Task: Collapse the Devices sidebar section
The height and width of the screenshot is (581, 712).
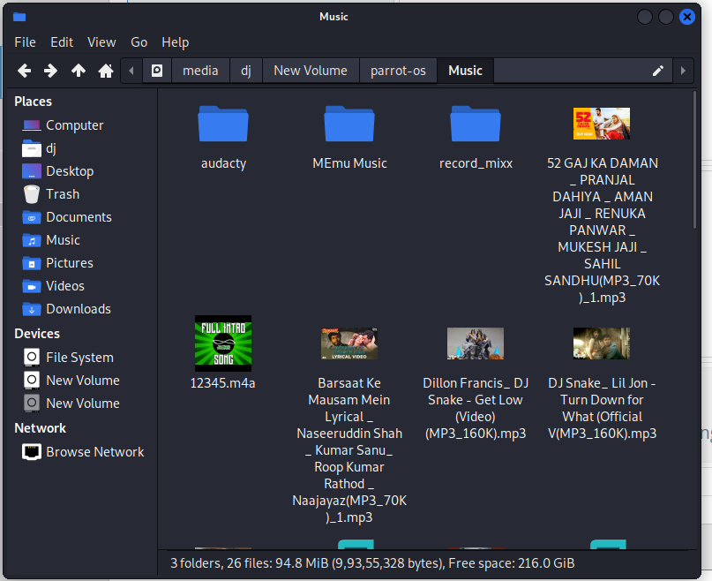Action: pyautogui.click(x=37, y=334)
